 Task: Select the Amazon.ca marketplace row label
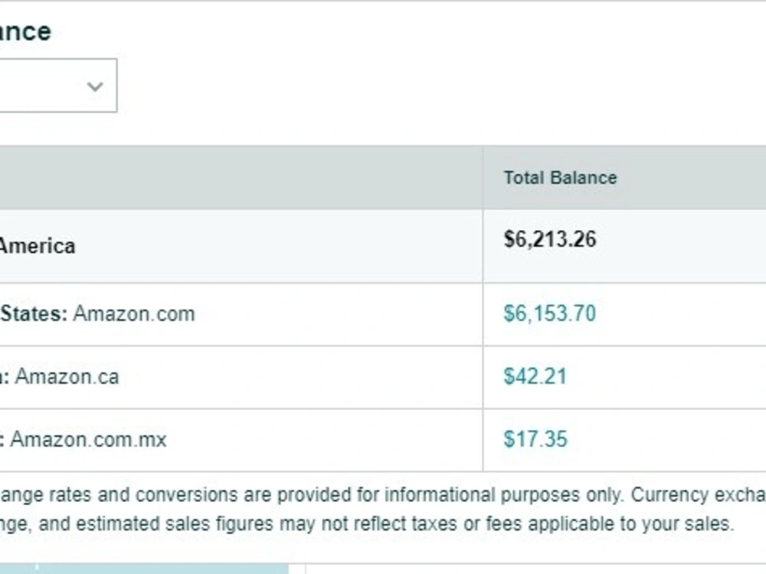click(x=67, y=376)
